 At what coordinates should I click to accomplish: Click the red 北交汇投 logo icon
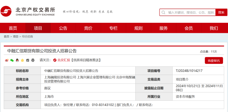[x=55, y=60]
